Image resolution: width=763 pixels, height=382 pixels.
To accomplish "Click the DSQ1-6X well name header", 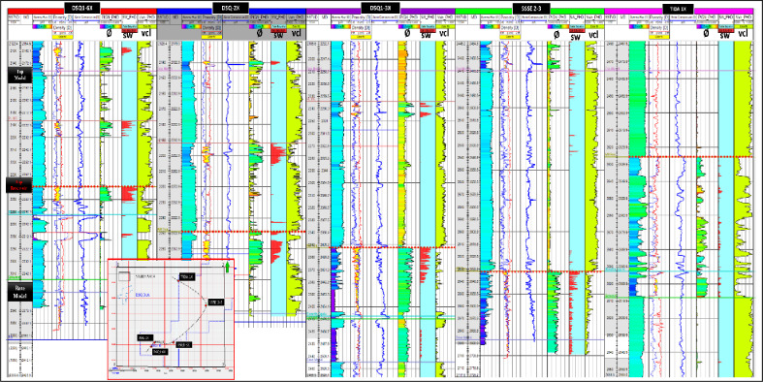I will click(x=81, y=7).
